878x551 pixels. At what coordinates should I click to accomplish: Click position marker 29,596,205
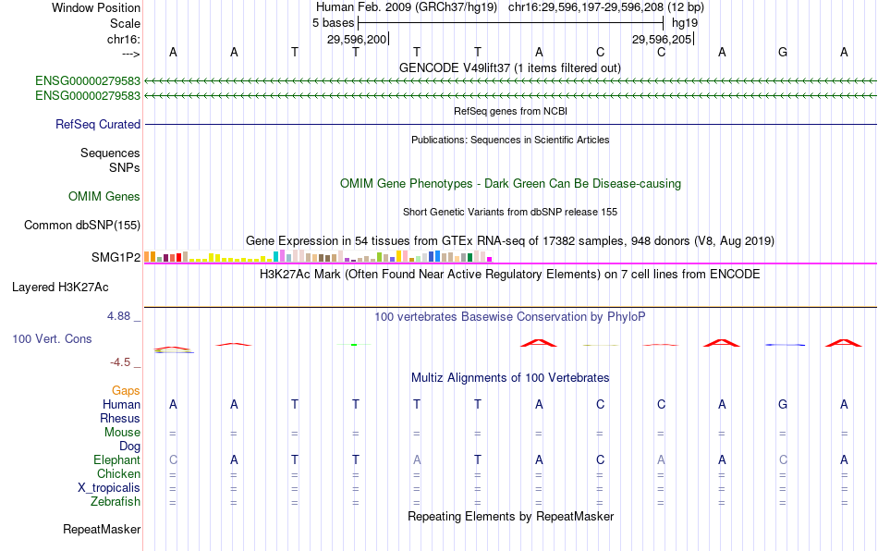[x=662, y=39]
